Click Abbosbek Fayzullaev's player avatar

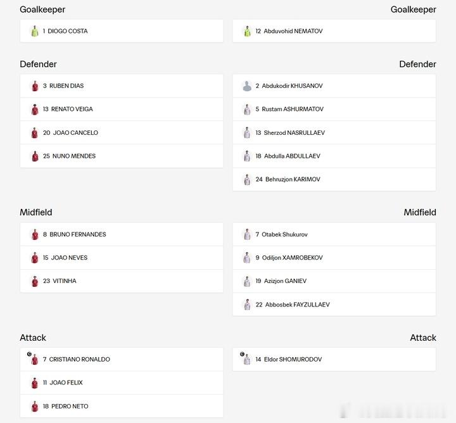coord(247,305)
